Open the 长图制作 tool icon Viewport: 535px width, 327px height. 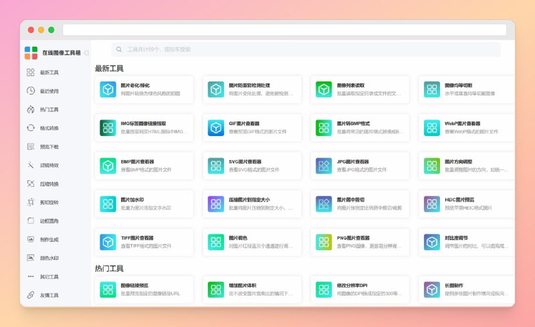[432, 290]
